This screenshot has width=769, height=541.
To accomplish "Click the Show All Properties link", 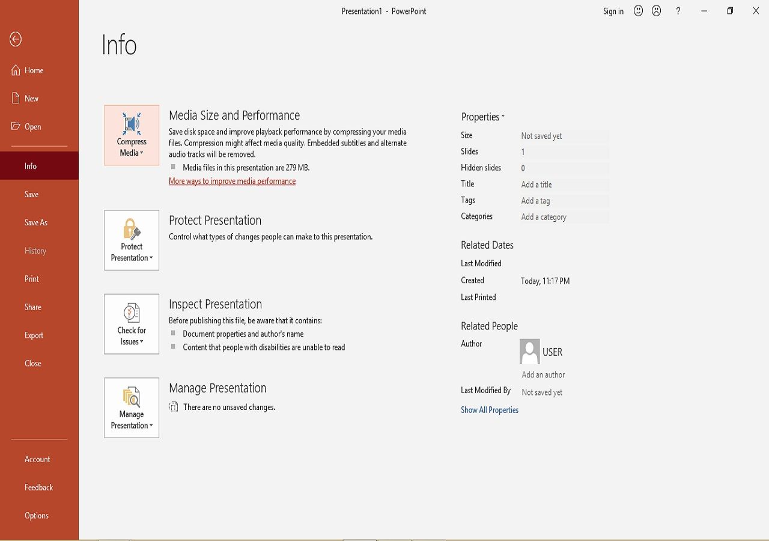I will 490,410.
